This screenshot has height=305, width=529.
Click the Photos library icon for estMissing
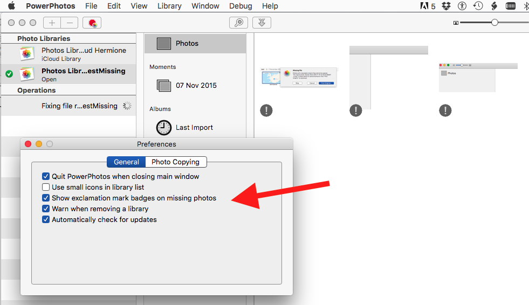tap(27, 74)
